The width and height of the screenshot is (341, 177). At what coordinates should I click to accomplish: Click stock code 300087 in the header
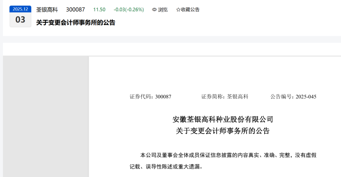[x=75, y=9]
